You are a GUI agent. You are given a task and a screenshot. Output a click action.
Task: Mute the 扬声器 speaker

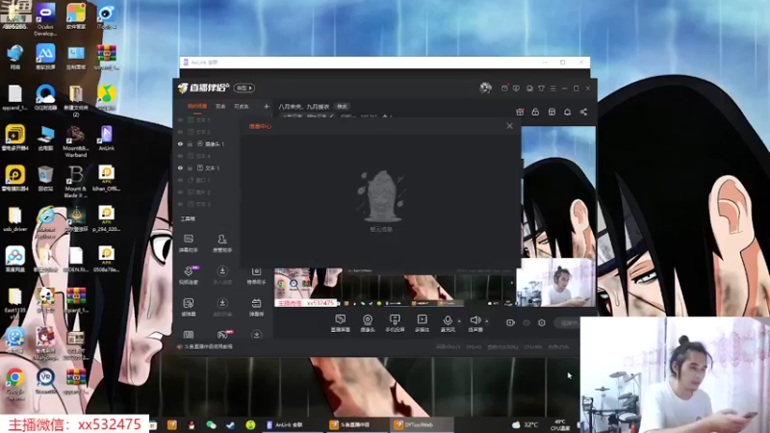click(x=475, y=322)
